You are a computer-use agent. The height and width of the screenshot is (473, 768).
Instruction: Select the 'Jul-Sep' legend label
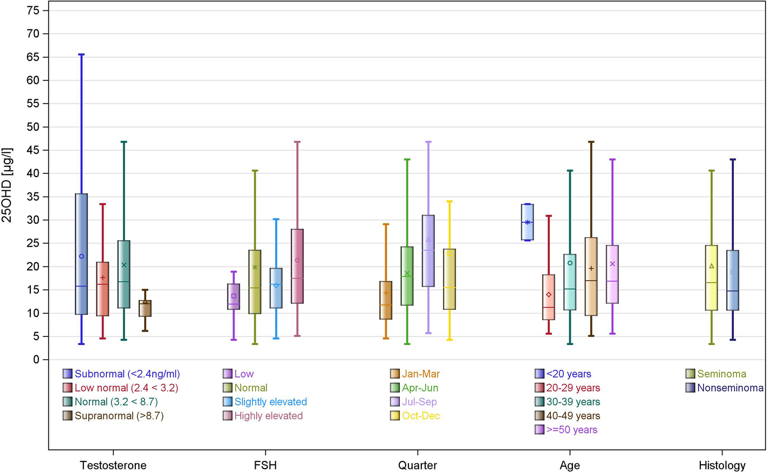click(419, 402)
